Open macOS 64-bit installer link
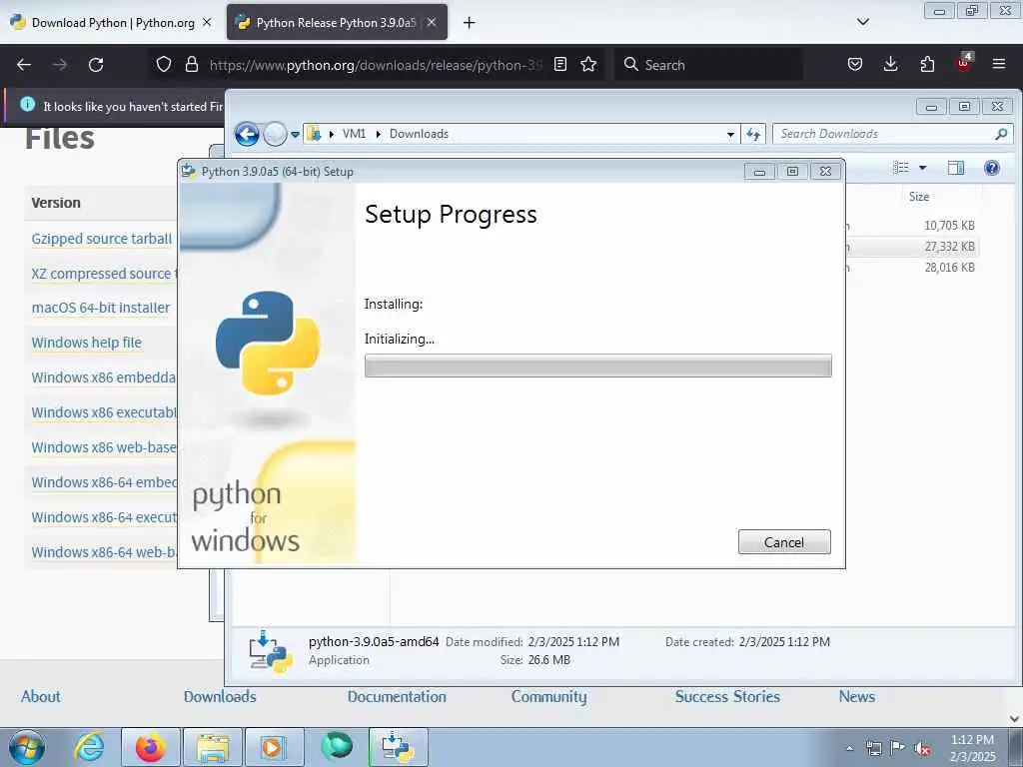Viewport: 1023px width, 767px height. click(101, 308)
